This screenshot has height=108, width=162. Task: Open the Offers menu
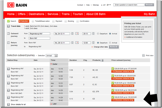(21, 14)
